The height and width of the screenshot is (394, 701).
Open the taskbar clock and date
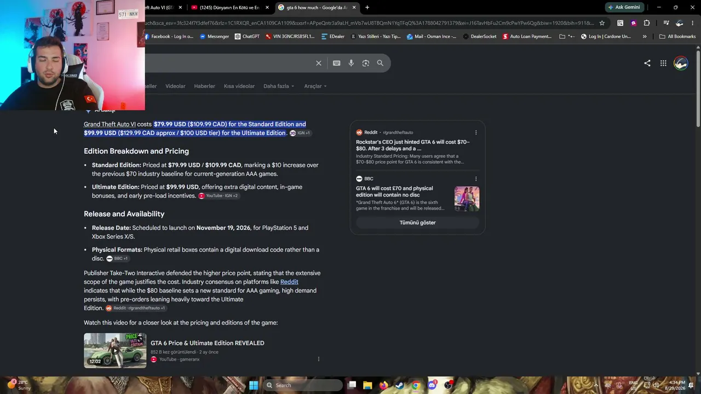676,385
